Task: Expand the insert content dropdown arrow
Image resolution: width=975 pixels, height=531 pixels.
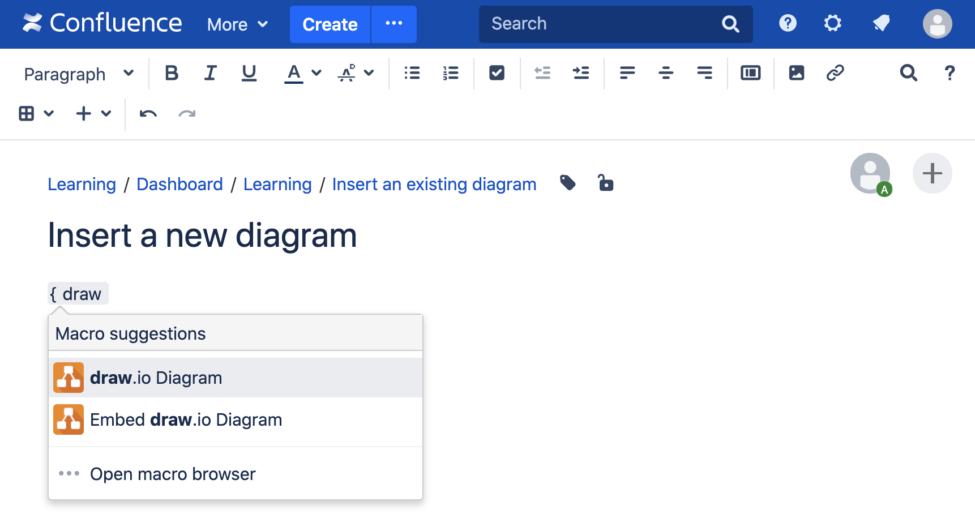Action: 106,114
